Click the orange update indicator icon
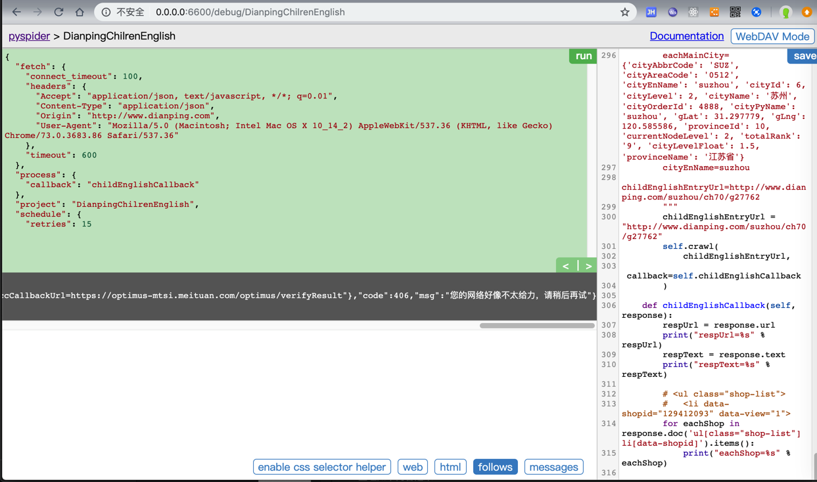Screen dimensions: 817x482 [x=806, y=12]
